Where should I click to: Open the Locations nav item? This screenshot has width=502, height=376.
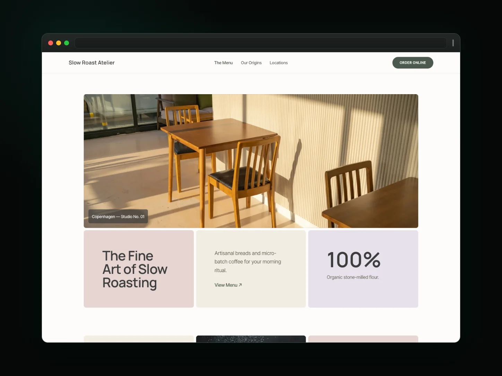(x=279, y=63)
